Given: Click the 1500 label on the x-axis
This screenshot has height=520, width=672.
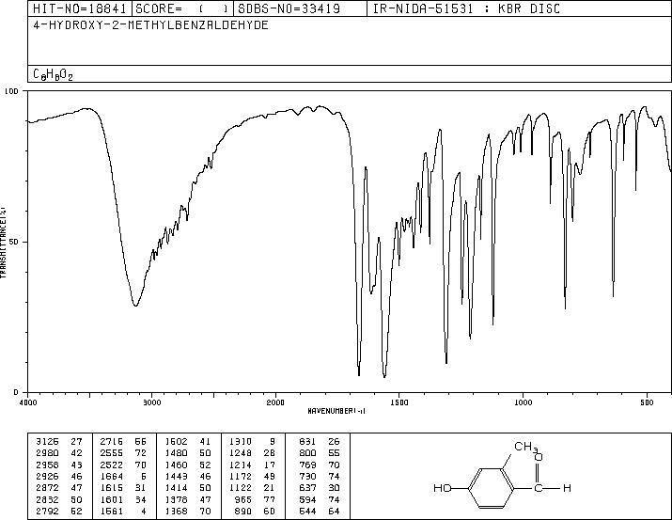Looking at the screenshot, I should point(399,402).
